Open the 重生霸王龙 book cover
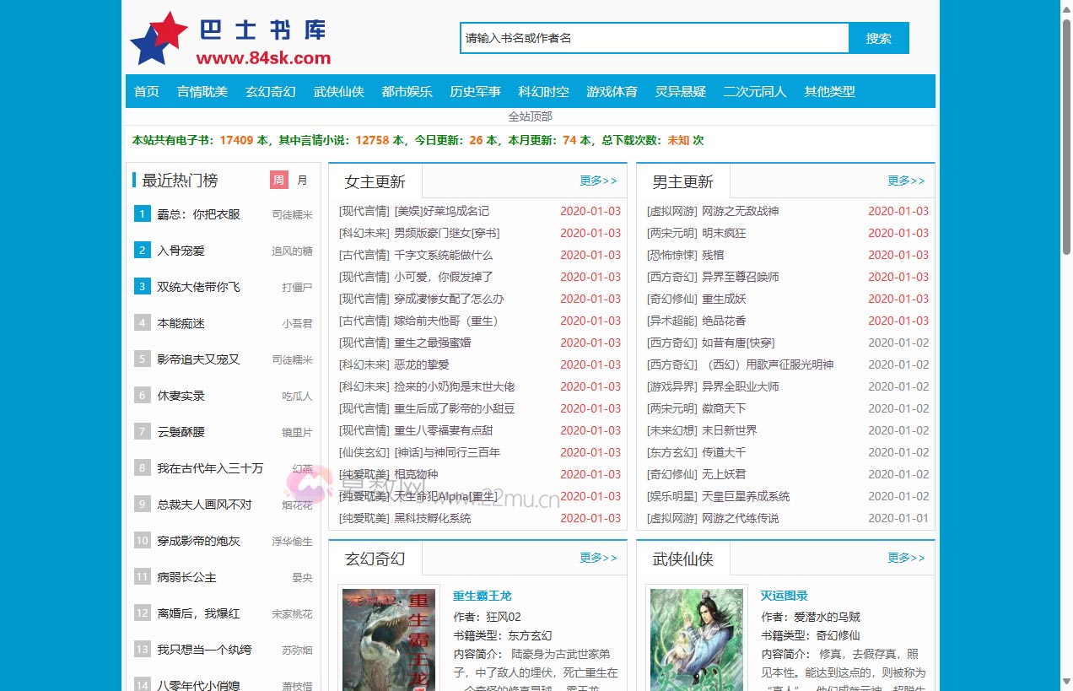Screen dimensions: 1073x691 (x=389, y=640)
